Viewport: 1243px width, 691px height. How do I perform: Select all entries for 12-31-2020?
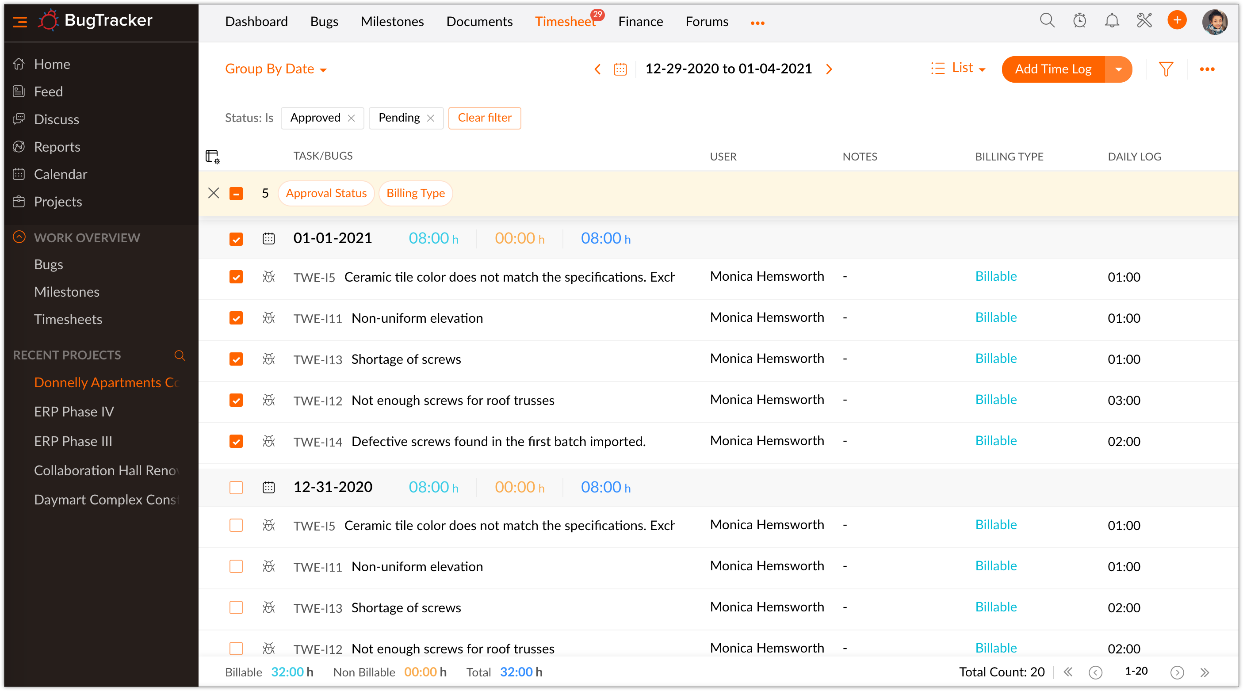236,487
